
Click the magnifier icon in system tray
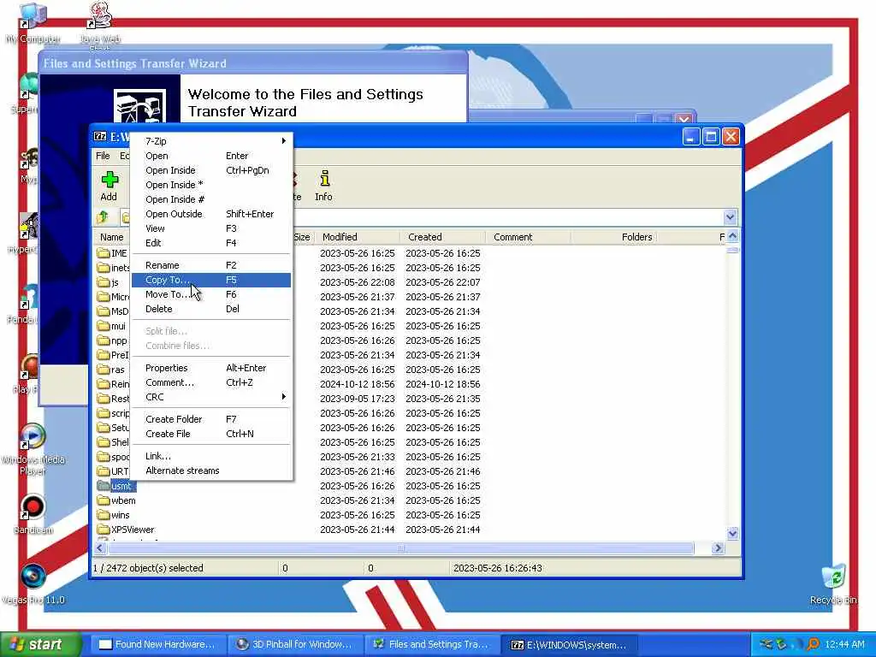coord(813,644)
